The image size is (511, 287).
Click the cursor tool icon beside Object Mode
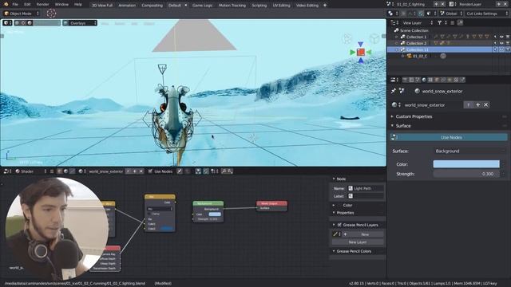point(51,14)
